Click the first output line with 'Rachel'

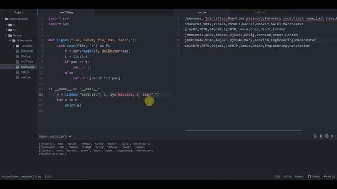[94, 144]
